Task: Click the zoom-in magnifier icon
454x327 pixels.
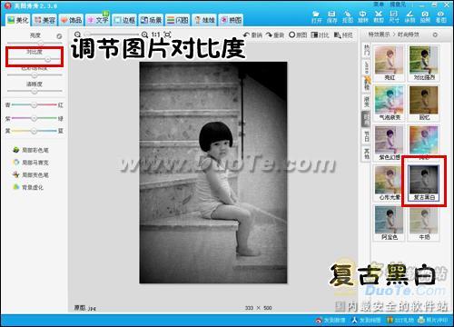Action: point(144,35)
